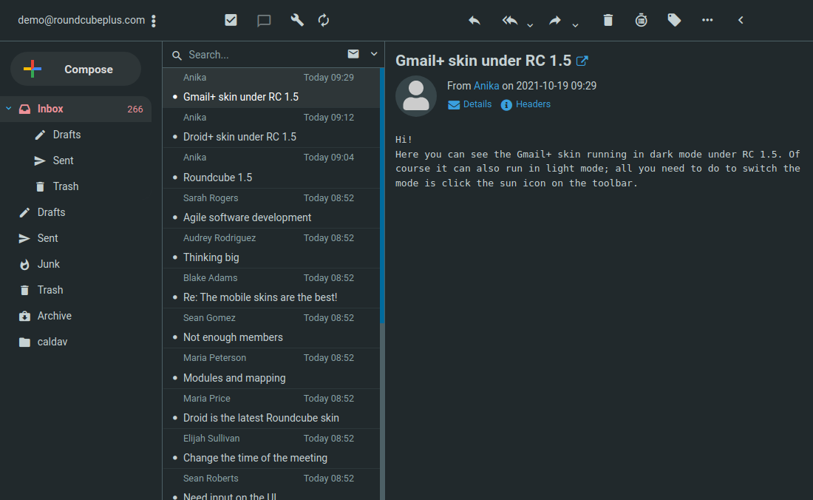Click the Reply All double-arrow icon
The image size is (813, 500).
click(x=510, y=20)
